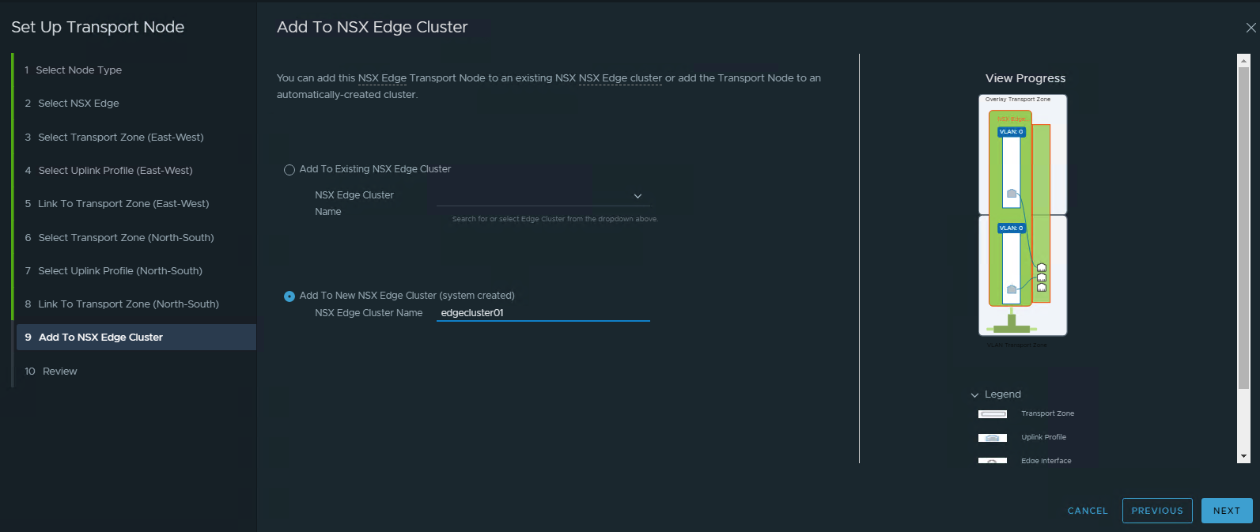The image size is (1260, 532).
Task: Click the top VLAN: 0 badge in the diagram
Action: click(x=1011, y=131)
